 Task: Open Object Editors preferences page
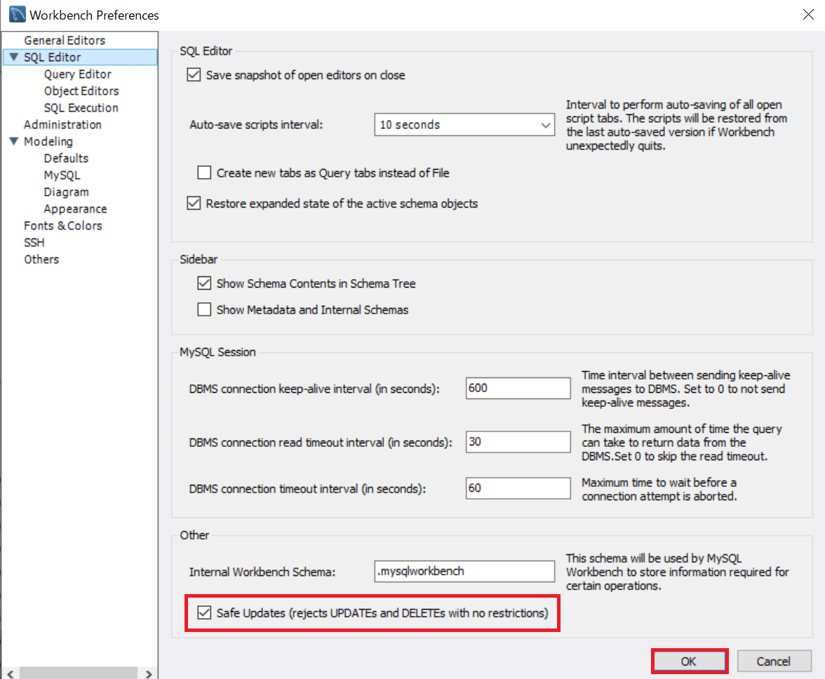(x=81, y=91)
